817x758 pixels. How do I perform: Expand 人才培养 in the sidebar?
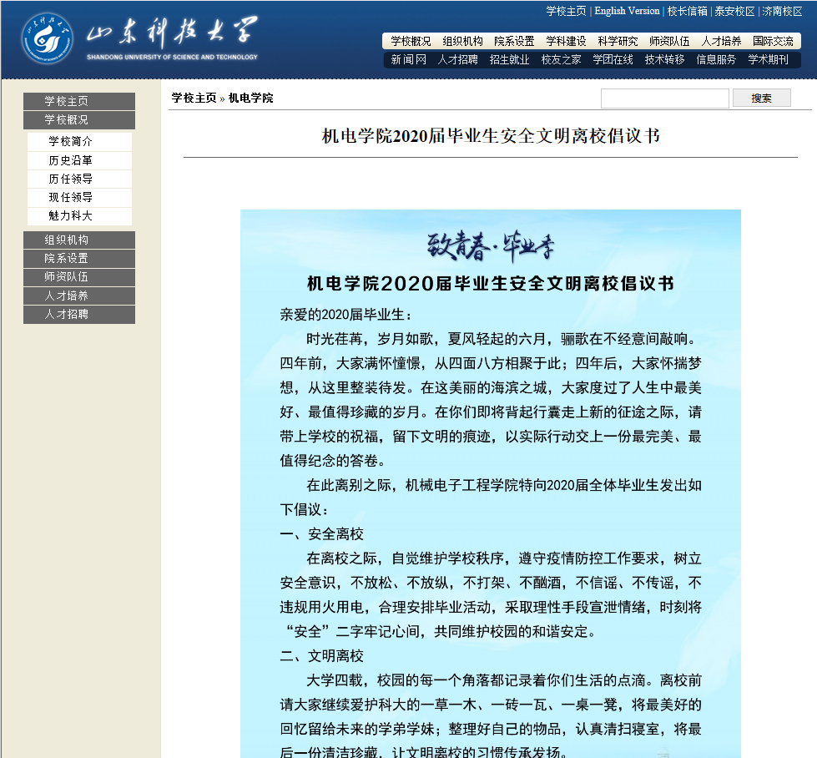(79, 296)
